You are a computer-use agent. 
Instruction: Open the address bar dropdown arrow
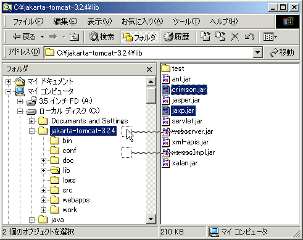(x=258, y=53)
